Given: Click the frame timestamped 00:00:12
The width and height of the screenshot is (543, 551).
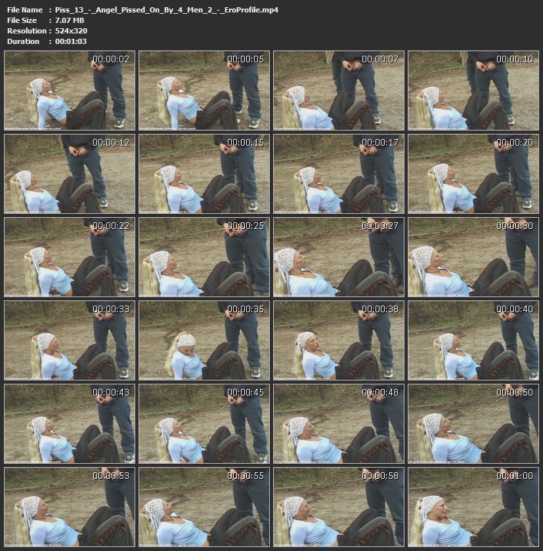Looking at the screenshot, I should 70,174.
